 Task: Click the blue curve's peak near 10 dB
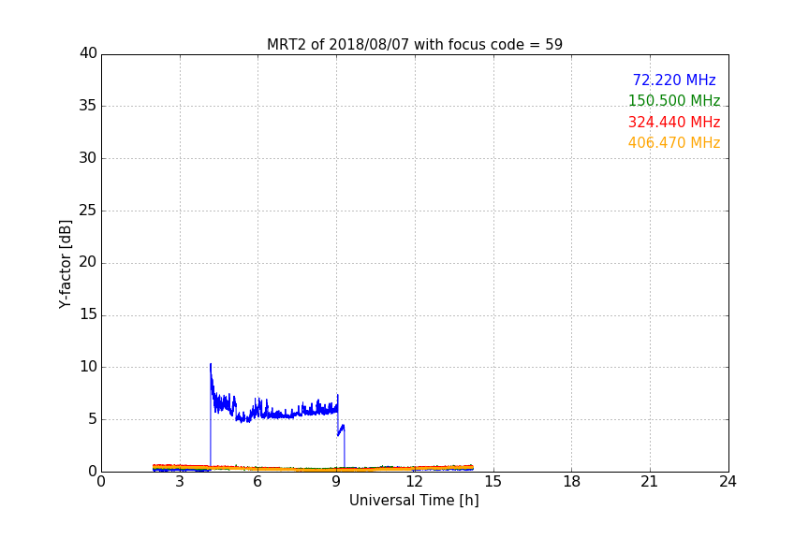tap(211, 365)
